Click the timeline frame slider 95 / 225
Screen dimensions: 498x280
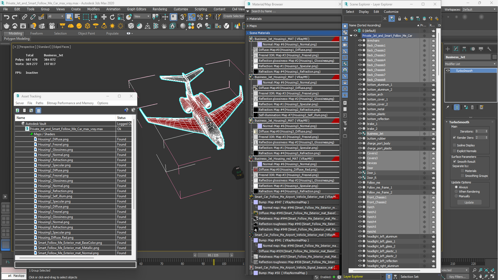tap(213, 255)
